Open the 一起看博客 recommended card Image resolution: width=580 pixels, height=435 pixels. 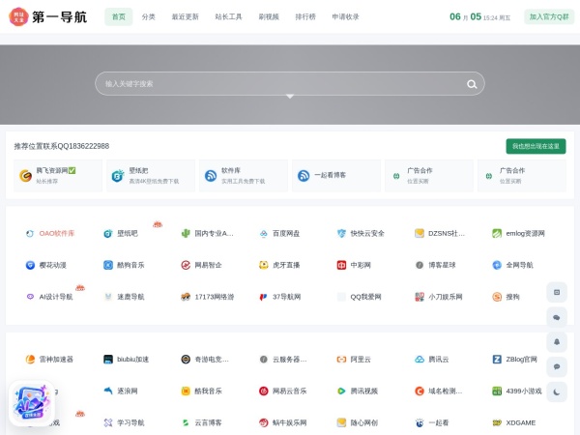(x=336, y=175)
